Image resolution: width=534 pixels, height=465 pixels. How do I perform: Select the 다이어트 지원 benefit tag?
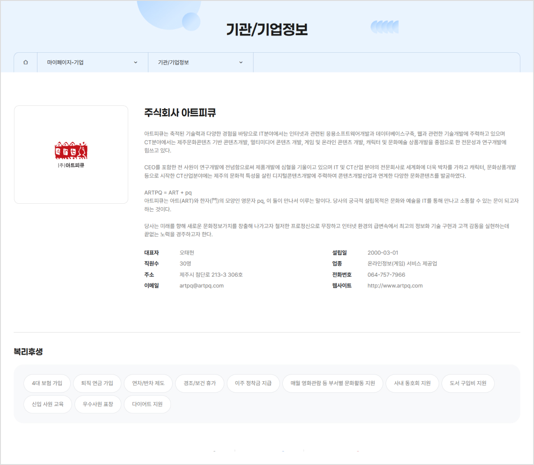tap(148, 404)
